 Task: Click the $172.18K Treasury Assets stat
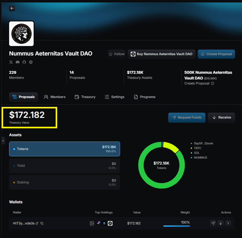coord(140,75)
